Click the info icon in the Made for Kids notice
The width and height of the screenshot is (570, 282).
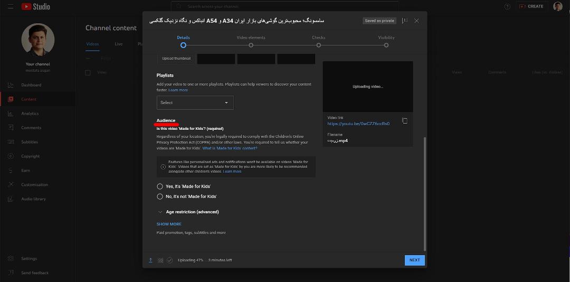[x=163, y=167]
